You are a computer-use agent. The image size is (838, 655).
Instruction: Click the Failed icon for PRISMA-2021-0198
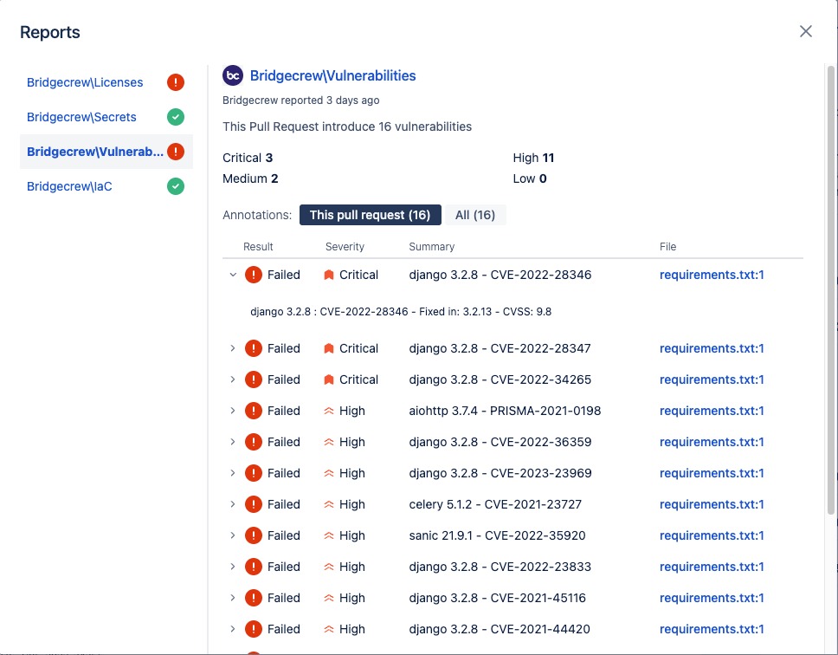[x=254, y=411]
